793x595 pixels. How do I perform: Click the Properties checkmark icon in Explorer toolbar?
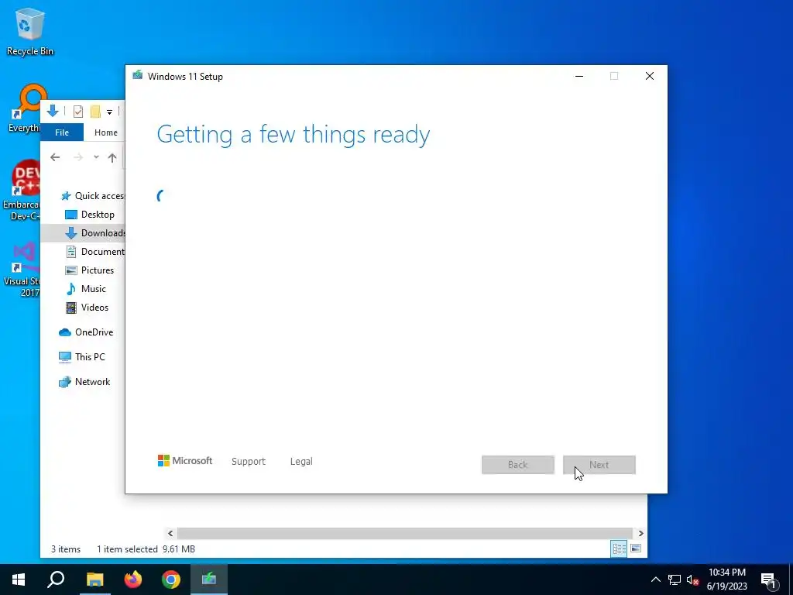coord(78,112)
